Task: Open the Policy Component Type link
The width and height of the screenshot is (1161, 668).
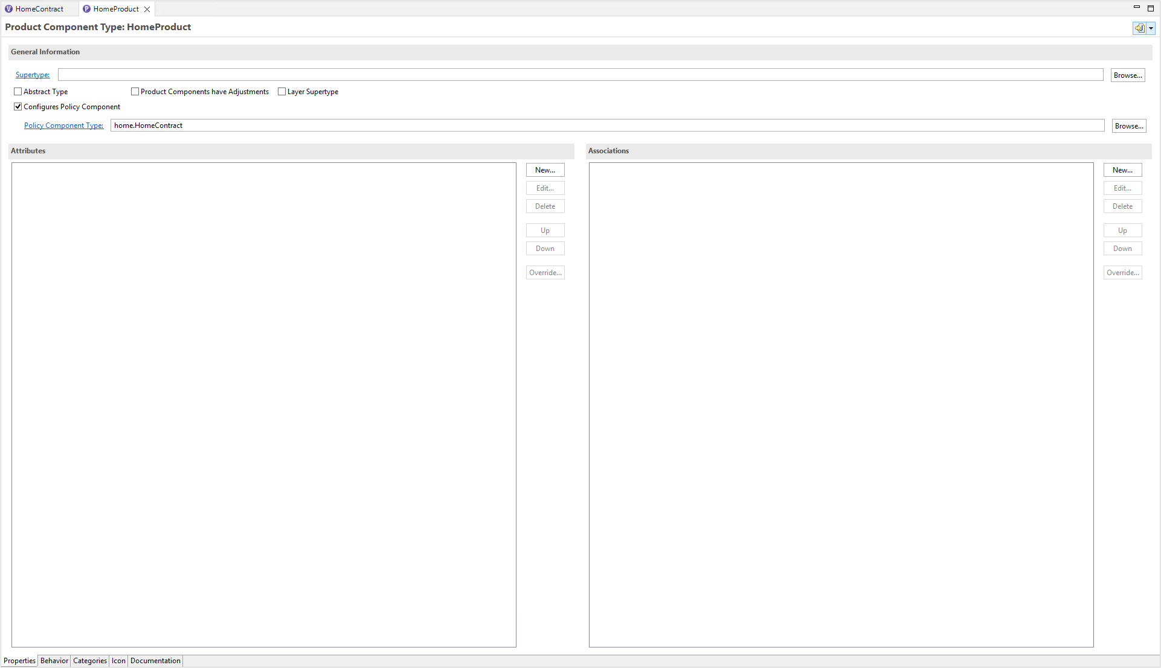Action: [x=63, y=125]
